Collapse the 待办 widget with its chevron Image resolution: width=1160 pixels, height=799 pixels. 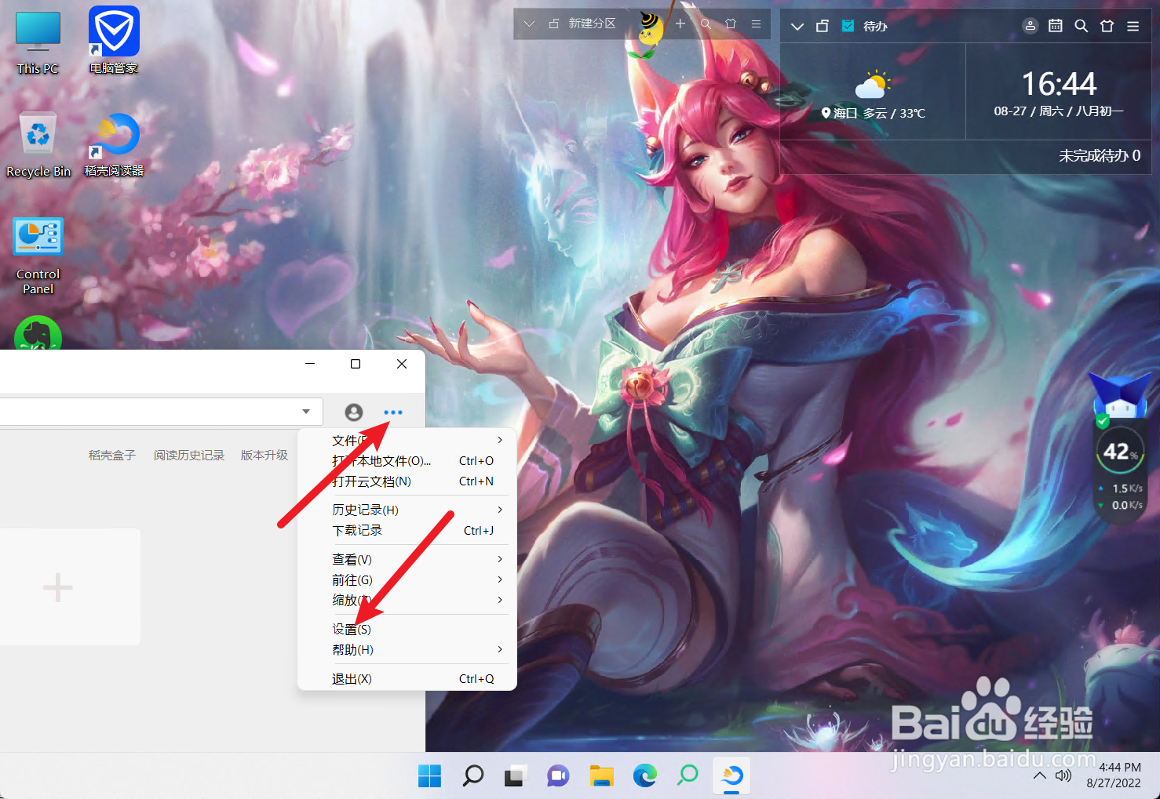click(x=797, y=26)
